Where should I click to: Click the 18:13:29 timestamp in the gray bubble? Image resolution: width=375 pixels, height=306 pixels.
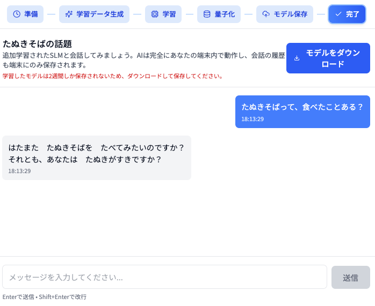click(19, 171)
